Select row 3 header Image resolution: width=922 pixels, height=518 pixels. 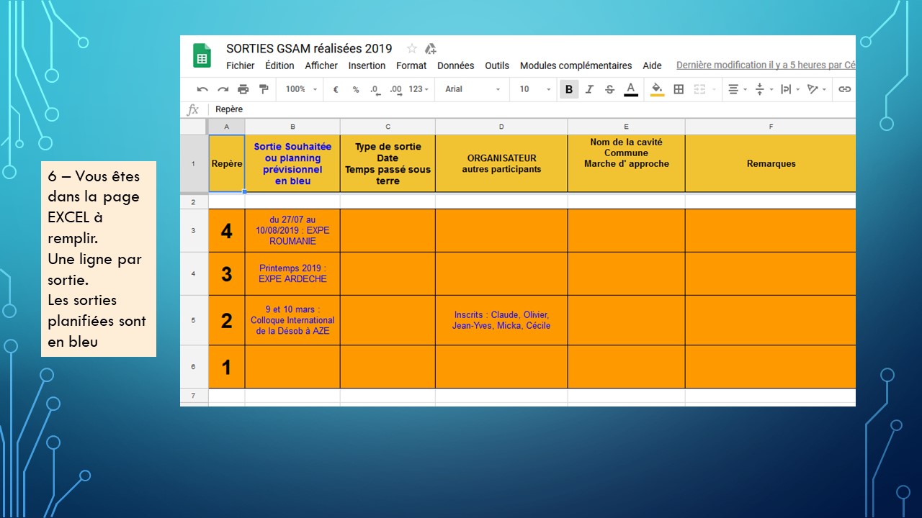coord(194,230)
